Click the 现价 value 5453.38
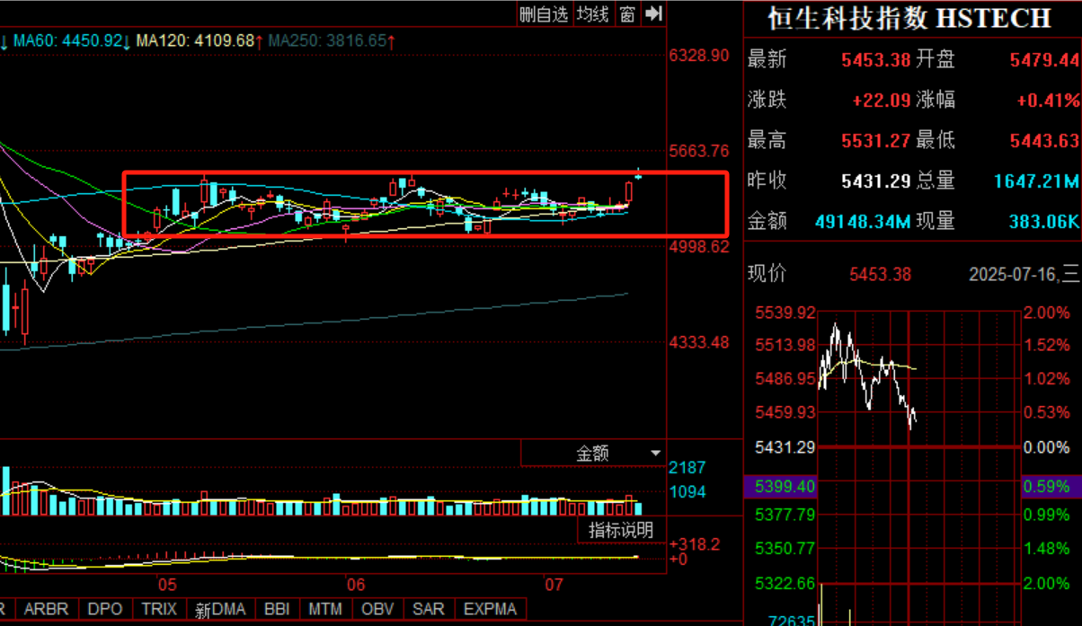The width and height of the screenshot is (1082, 626). point(881,274)
